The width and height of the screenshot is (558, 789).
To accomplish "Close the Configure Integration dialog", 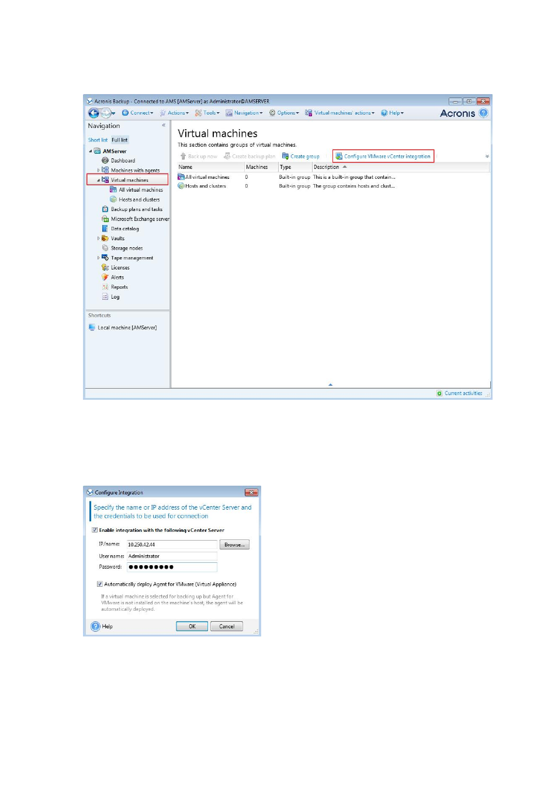I will point(251,492).
